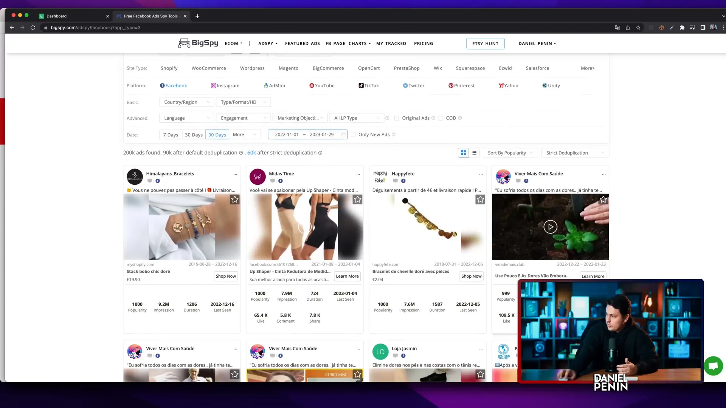The width and height of the screenshot is (726, 408).
Task: Filter site type by Shopify
Action: tap(169, 68)
